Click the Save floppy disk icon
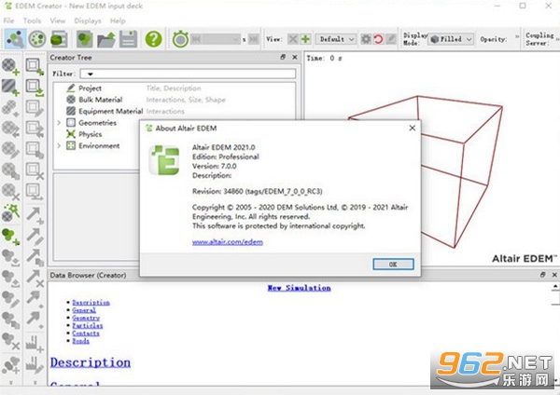The image size is (560, 395). tap(128, 39)
